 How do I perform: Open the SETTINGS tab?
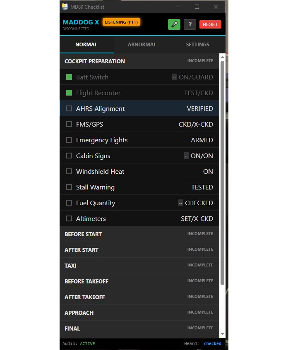pos(197,44)
